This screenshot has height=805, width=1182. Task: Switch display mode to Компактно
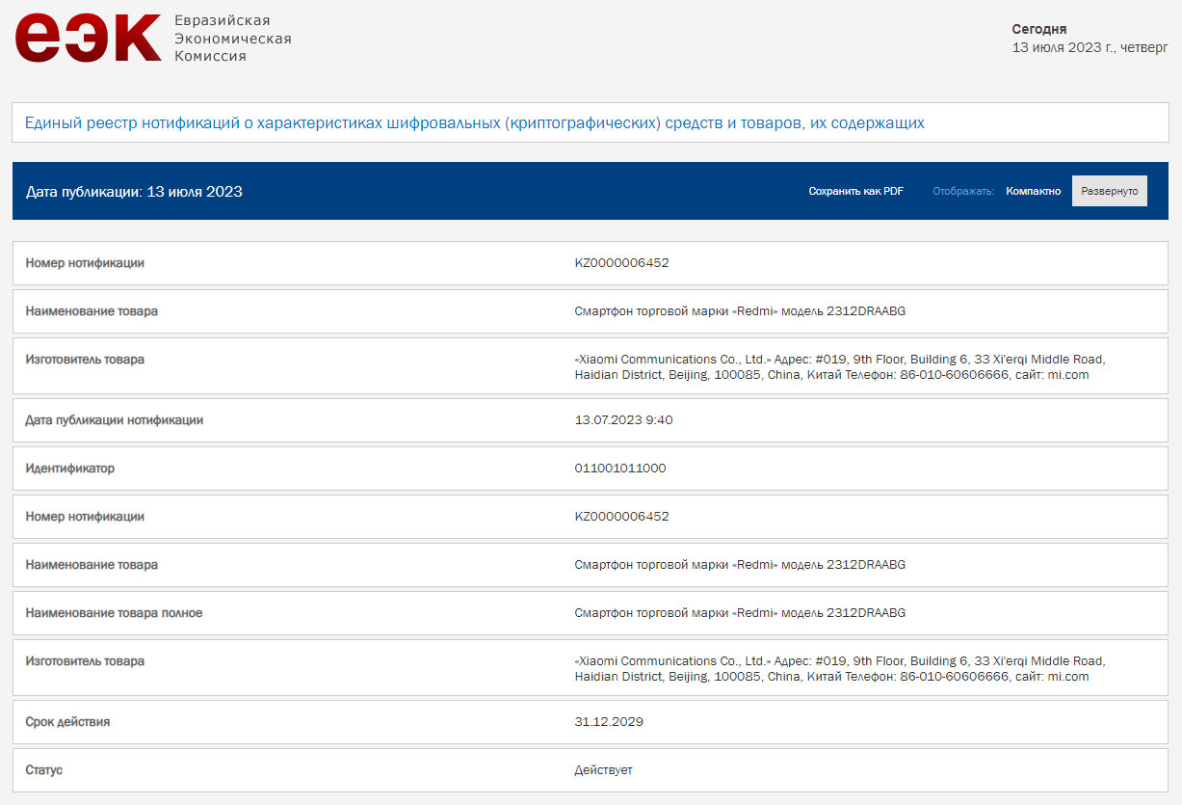pos(1033,191)
